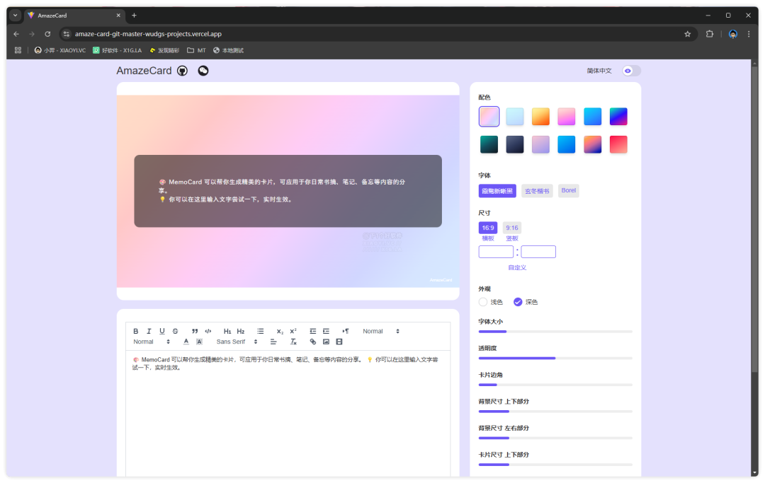The width and height of the screenshot is (765, 483).
Task: Select the Borel font button
Action: coord(568,190)
